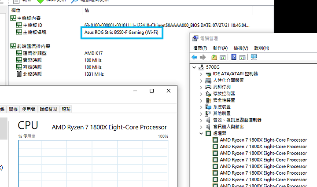
Task: Open the 說明(H) menu
Action: pyautogui.click(x=262, y=48)
